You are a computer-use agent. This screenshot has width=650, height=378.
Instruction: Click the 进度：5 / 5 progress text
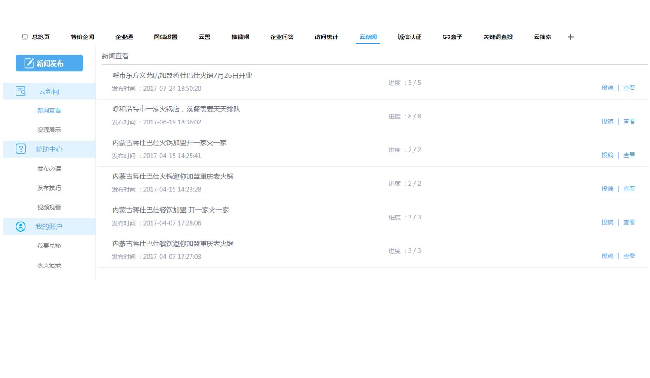405,83
